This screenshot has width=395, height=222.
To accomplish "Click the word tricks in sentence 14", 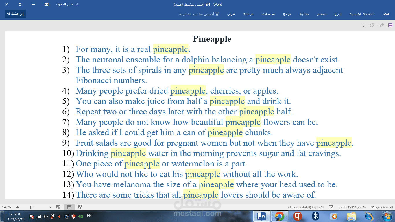I will [144, 195].
